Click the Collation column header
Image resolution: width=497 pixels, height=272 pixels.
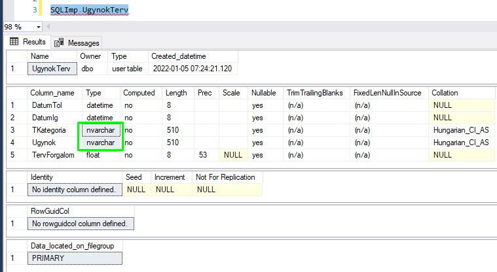(x=462, y=93)
